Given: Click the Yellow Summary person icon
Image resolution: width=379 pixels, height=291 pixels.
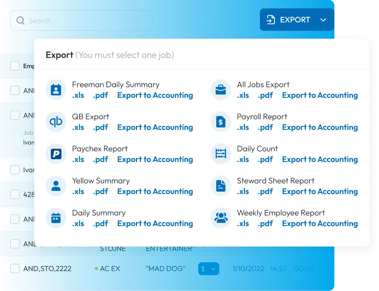Looking at the screenshot, I should (x=56, y=186).
